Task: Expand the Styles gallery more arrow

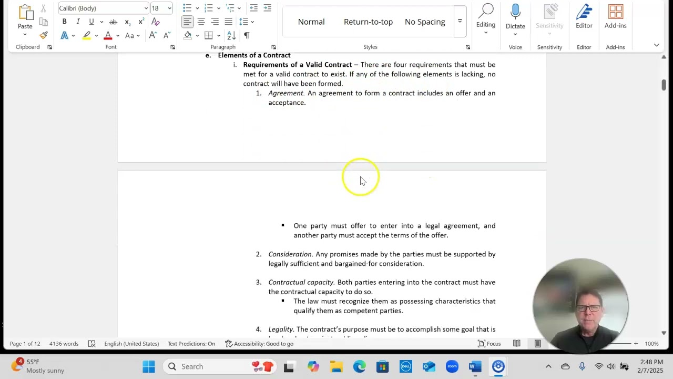Action: click(x=460, y=22)
